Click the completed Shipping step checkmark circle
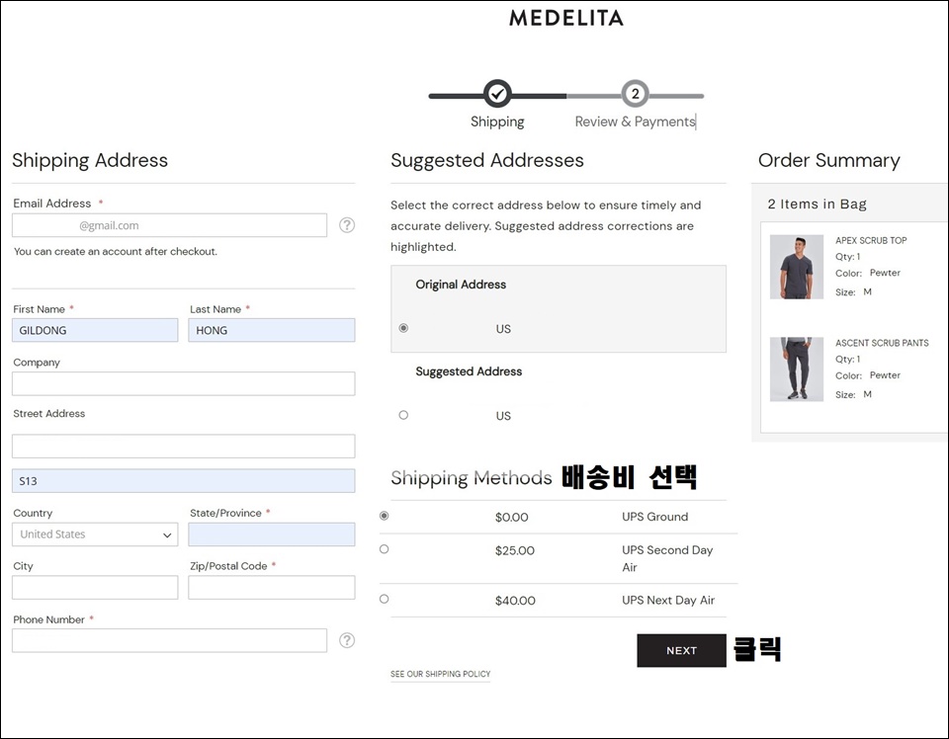This screenshot has width=949, height=739. tap(497, 94)
